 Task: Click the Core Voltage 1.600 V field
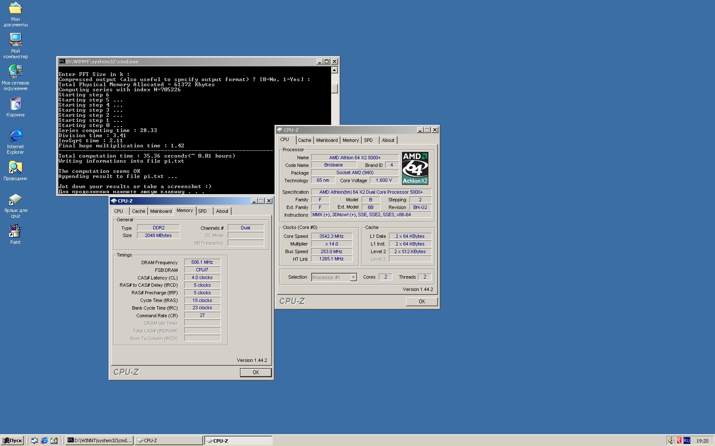[x=384, y=180]
